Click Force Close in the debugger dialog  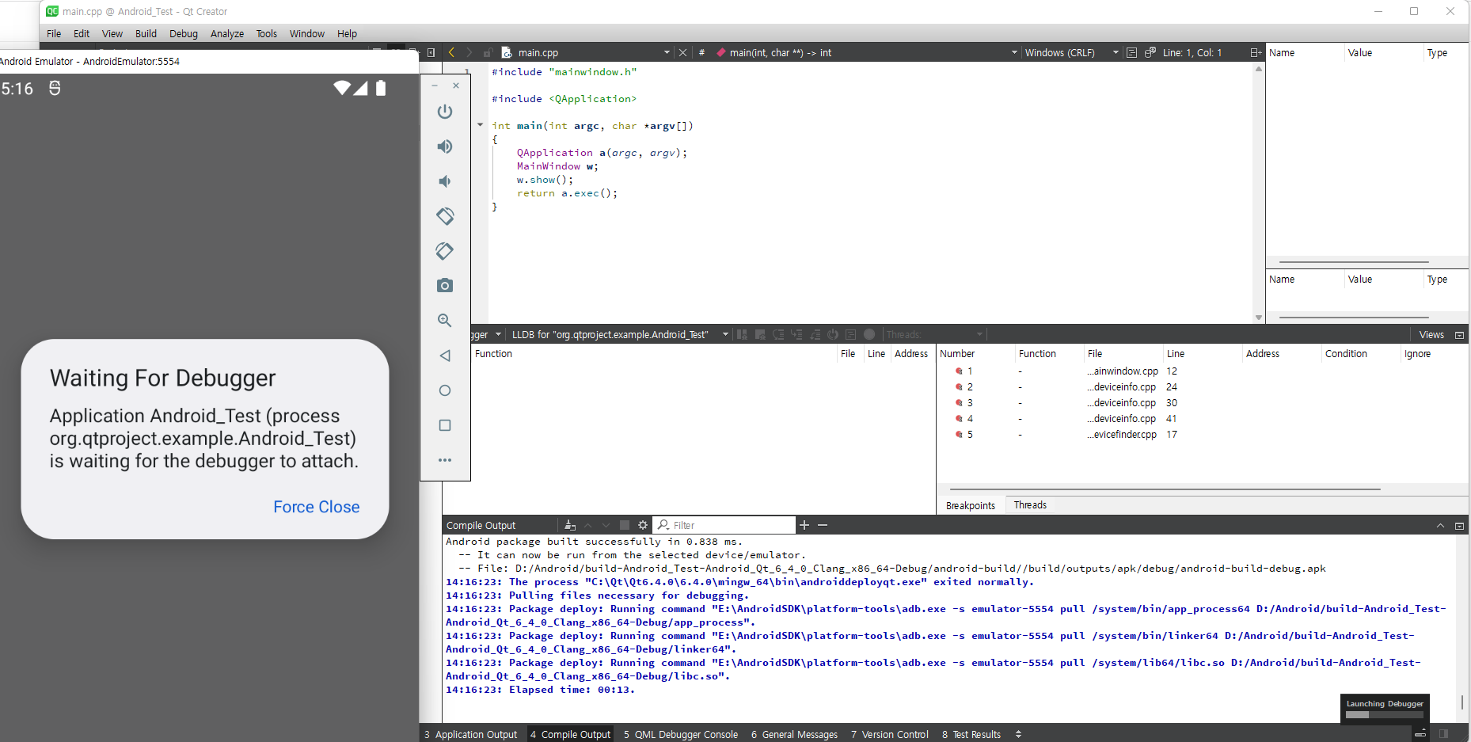pos(316,507)
